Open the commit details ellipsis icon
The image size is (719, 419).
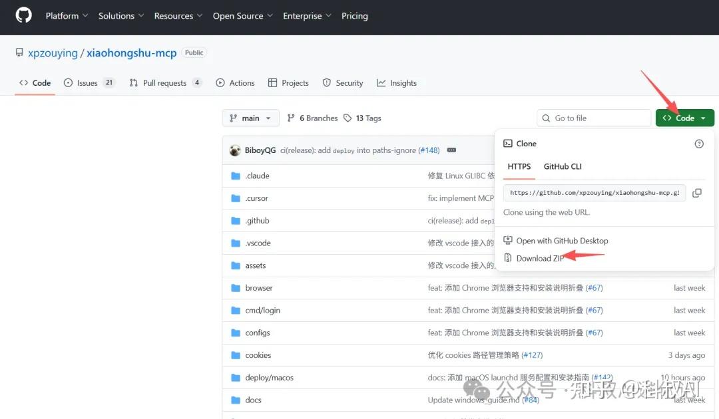(451, 150)
